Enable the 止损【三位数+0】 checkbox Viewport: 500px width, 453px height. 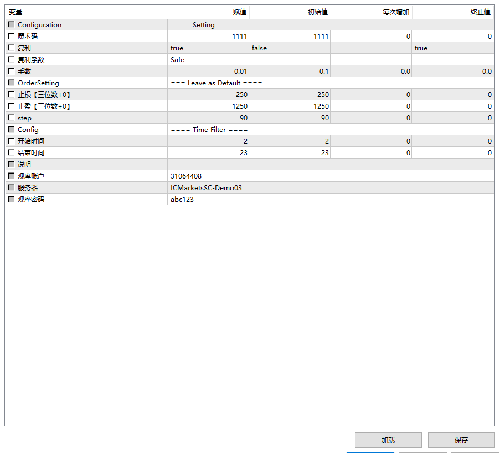pos(11,94)
